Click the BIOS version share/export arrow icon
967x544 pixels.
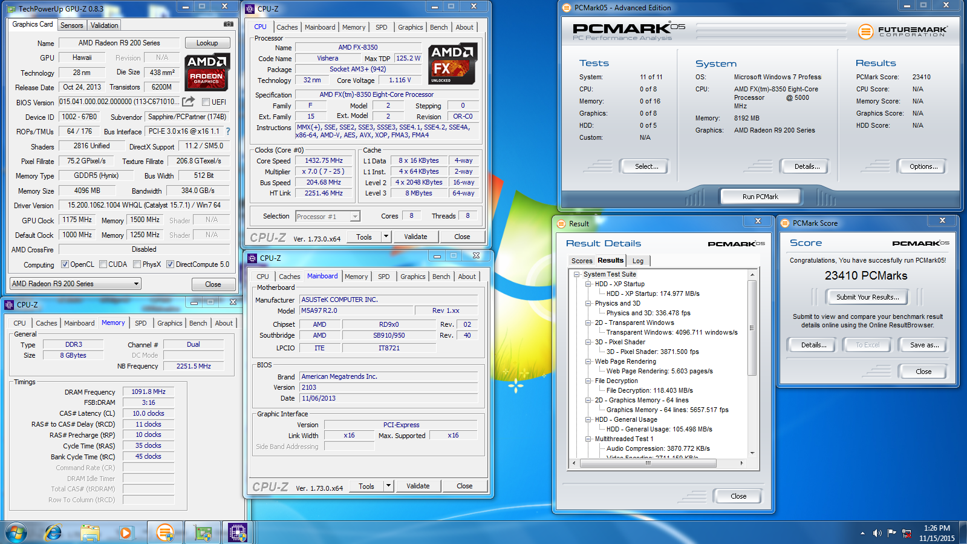(188, 101)
